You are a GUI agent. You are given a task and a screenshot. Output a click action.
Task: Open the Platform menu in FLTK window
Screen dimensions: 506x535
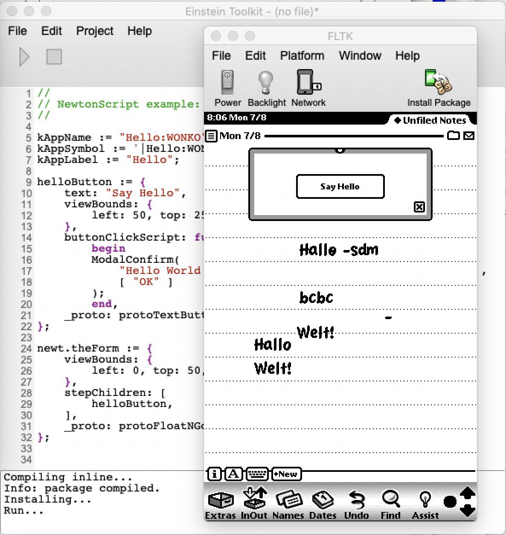pyautogui.click(x=302, y=56)
